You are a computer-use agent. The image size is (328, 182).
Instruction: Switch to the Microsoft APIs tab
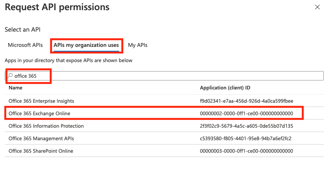tap(25, 45)
